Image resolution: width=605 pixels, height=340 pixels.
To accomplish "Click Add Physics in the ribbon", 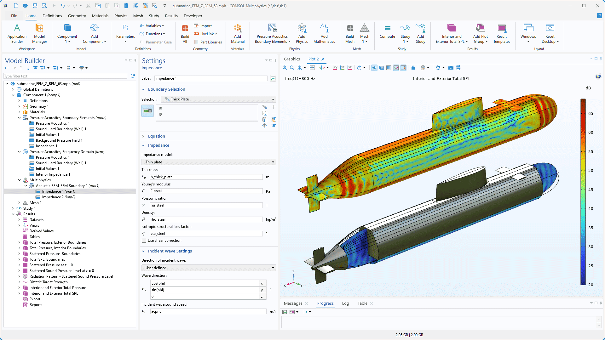I will (x=302, y=33).
